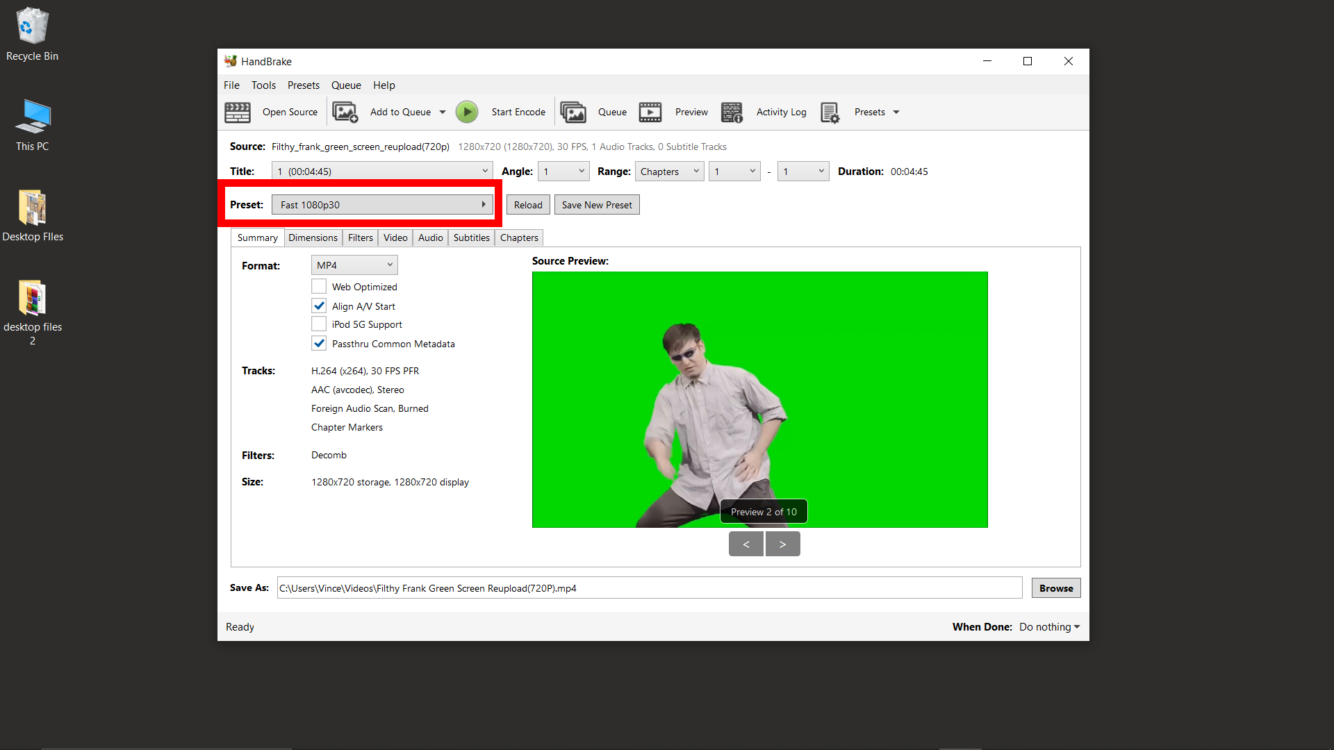Disable the Align A/V Start checkbox
The width and height of the screenshot is (1334, 750).
[319, 305]
